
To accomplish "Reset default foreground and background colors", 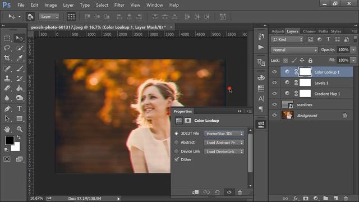I will 6,150.
